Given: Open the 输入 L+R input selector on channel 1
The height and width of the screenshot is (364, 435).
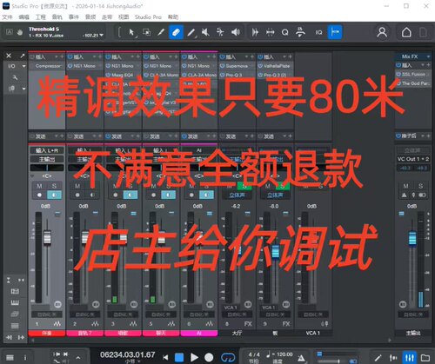Looking at the screenshot, I should coord(47,150).
